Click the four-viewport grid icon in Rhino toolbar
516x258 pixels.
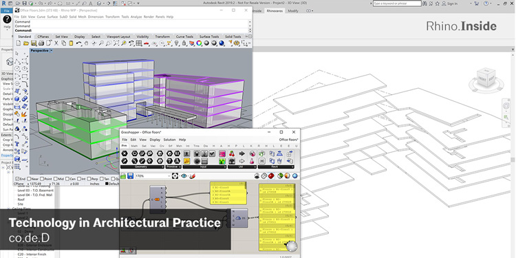click(x=138, y=43)
